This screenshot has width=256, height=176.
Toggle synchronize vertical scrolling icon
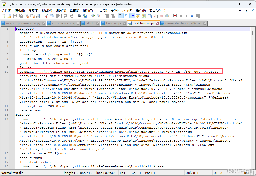click(x=107, y=16)
